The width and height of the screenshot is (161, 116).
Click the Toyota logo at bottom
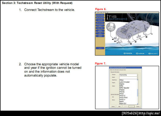(x=128, y=53)
